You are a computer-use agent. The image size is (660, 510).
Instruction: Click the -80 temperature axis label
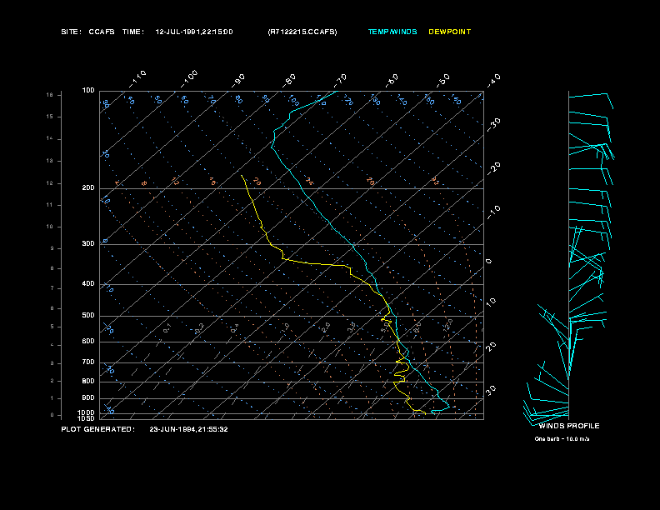coord(288,81)
